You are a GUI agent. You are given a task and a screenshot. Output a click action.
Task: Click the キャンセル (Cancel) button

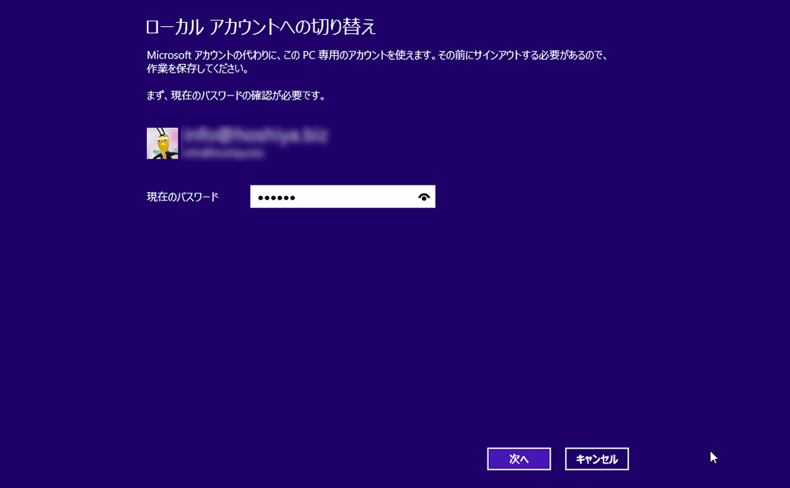[x=596, y=459]
